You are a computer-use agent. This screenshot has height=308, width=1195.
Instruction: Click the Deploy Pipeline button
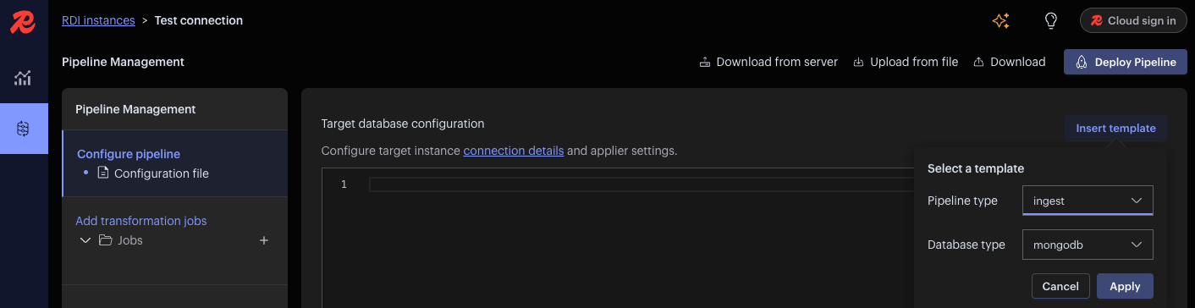(1125, 62)
